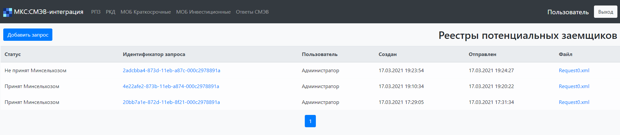Click the Создан column header
Image resolution: width=620 pixels, height=135 pixels.
pyautogui.click(x=387, y=54)
